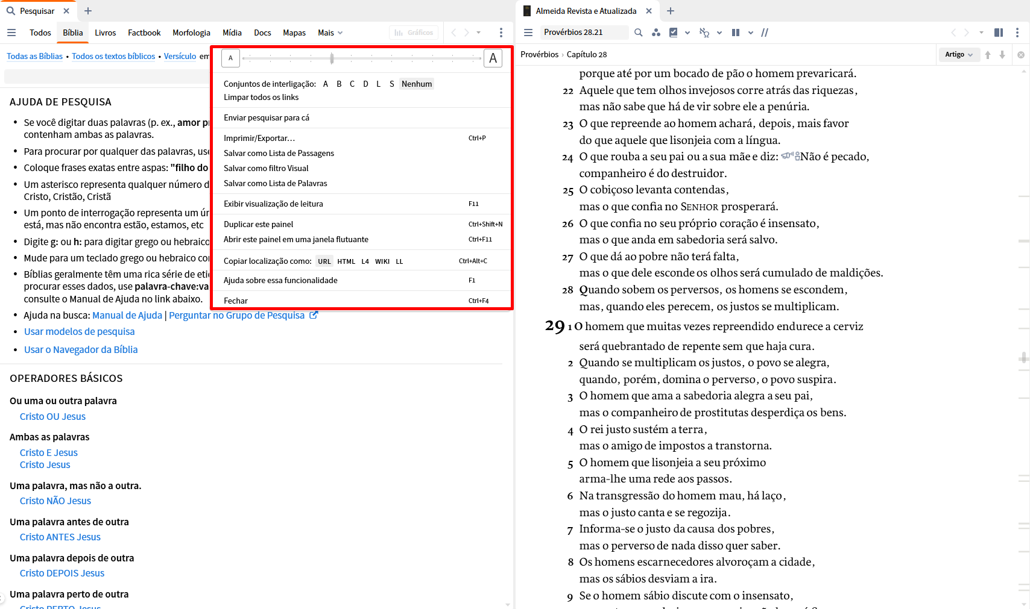The height and width of the screenshot is (609, 1030).
Task: Switch to the Morfologia search tab
Action: (191, 33)
